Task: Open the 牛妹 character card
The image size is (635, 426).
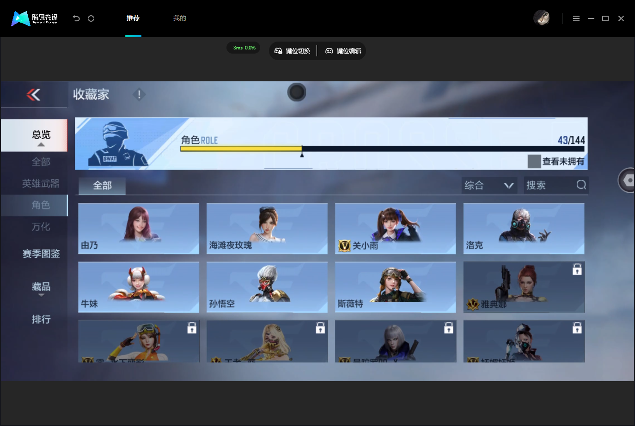Action: point(139,287)
